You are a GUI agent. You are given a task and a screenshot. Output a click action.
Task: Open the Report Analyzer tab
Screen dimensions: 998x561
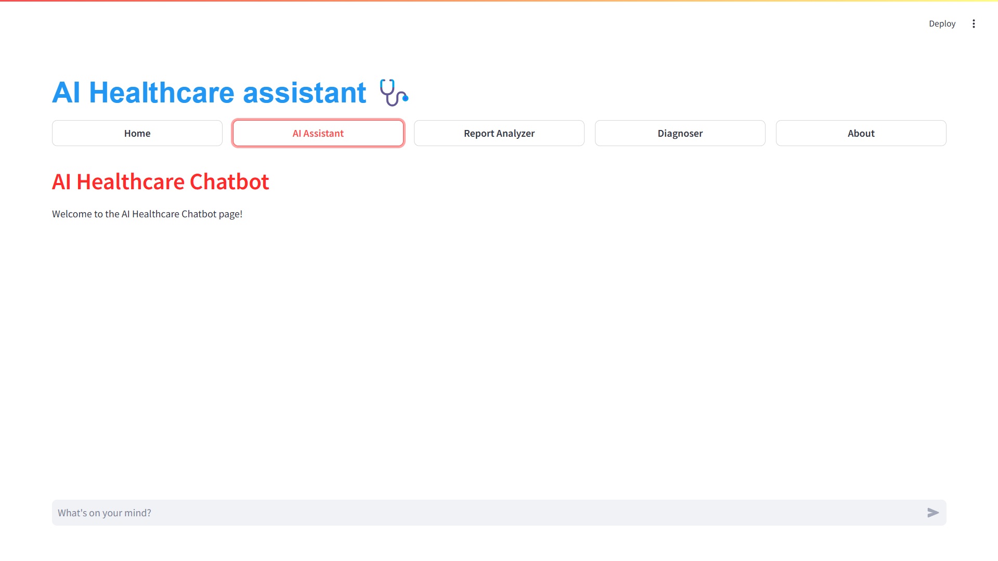[x=499, y=133]
